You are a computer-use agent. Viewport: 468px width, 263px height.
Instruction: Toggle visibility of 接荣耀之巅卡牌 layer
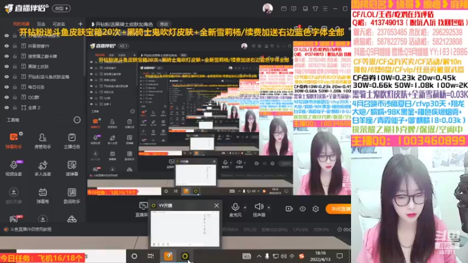pyautogui.click(x=6, y=56)
